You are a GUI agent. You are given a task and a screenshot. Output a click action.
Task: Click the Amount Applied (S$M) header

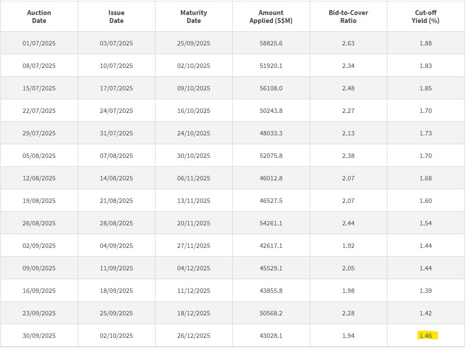pyautogui.click(x=271, y=17)
